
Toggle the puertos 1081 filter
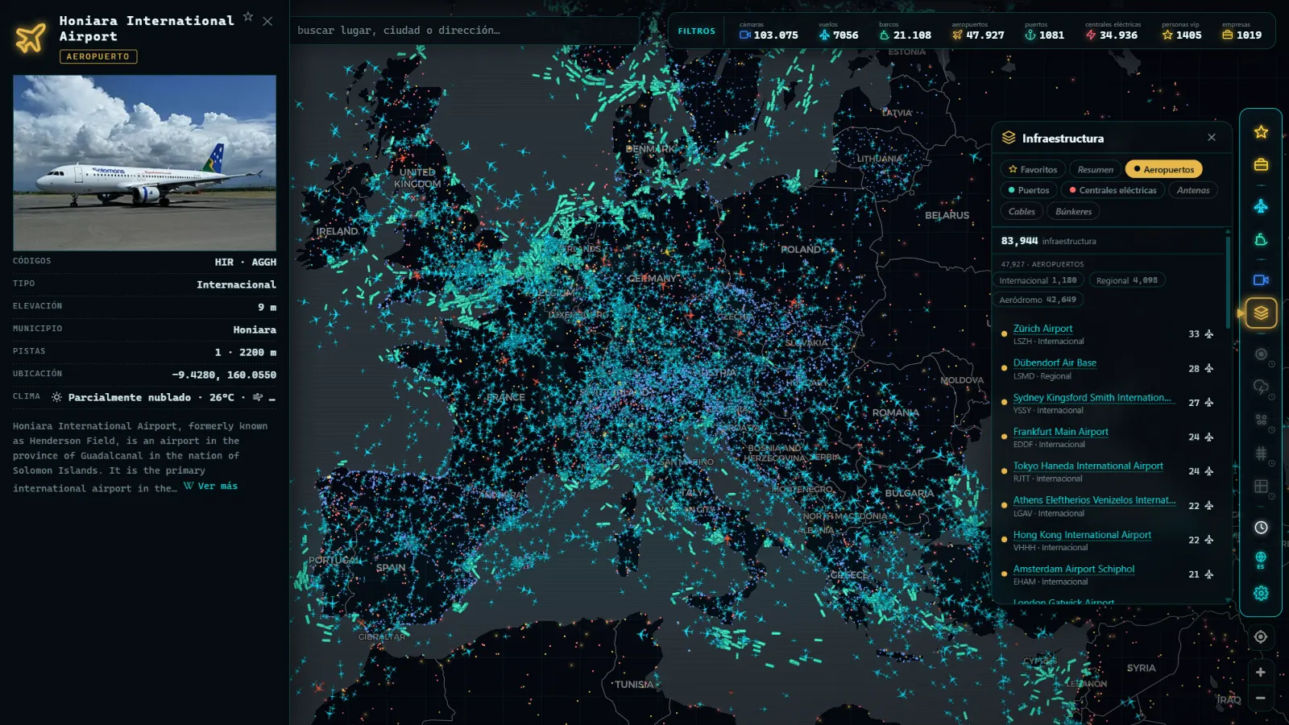(x=1044, y=31)
